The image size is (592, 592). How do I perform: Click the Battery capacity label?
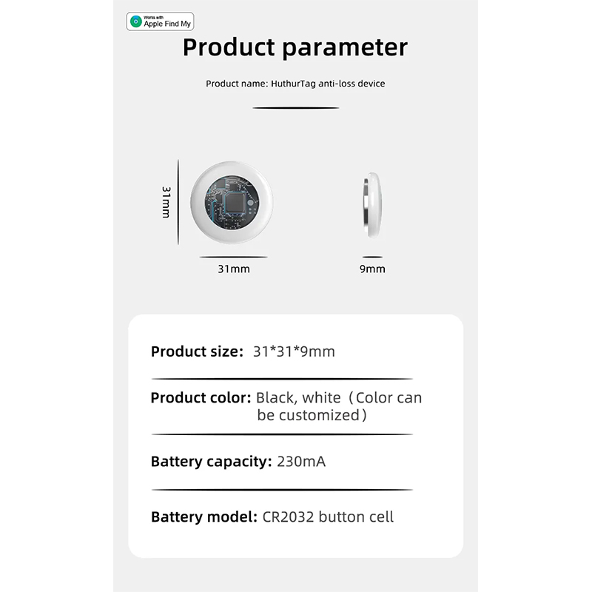click(212, 462)
